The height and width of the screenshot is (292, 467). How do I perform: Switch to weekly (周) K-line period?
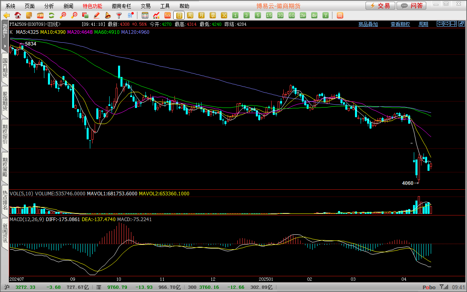[x=190, y=15]
